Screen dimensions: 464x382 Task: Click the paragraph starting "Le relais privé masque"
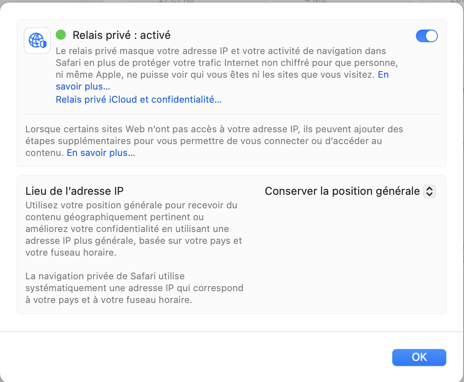click(227, 69)
